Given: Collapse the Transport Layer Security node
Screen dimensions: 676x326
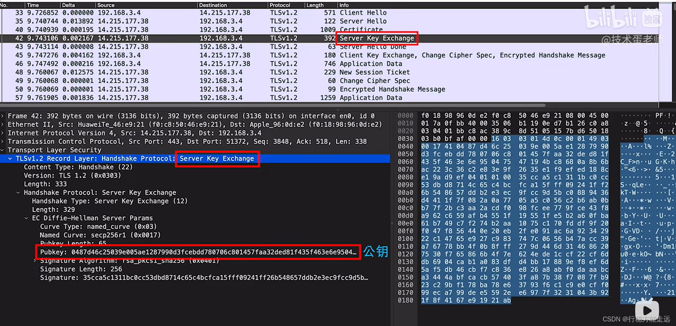Looking at the screenshot, I should [x=3, y=150].
